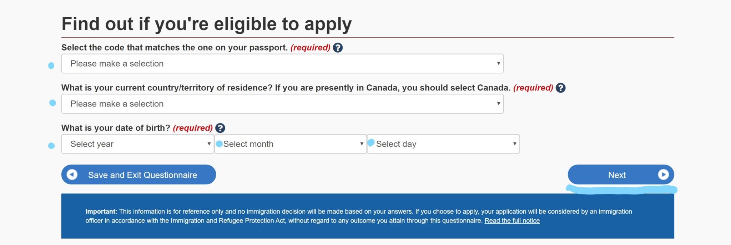Open help icon beside country of residence question
This screenshot has width=731, height=245.
pyautogui.click(x=560, y=88)
